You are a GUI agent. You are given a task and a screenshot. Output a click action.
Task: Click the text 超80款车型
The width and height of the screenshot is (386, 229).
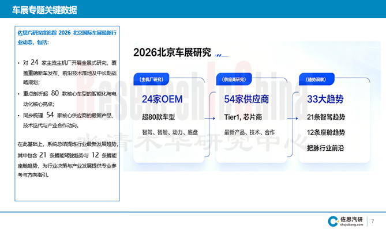158,117
